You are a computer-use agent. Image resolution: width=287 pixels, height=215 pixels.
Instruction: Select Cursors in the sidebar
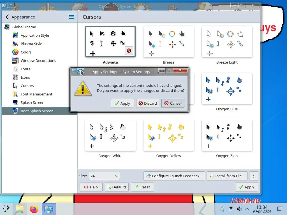(39, 86)
